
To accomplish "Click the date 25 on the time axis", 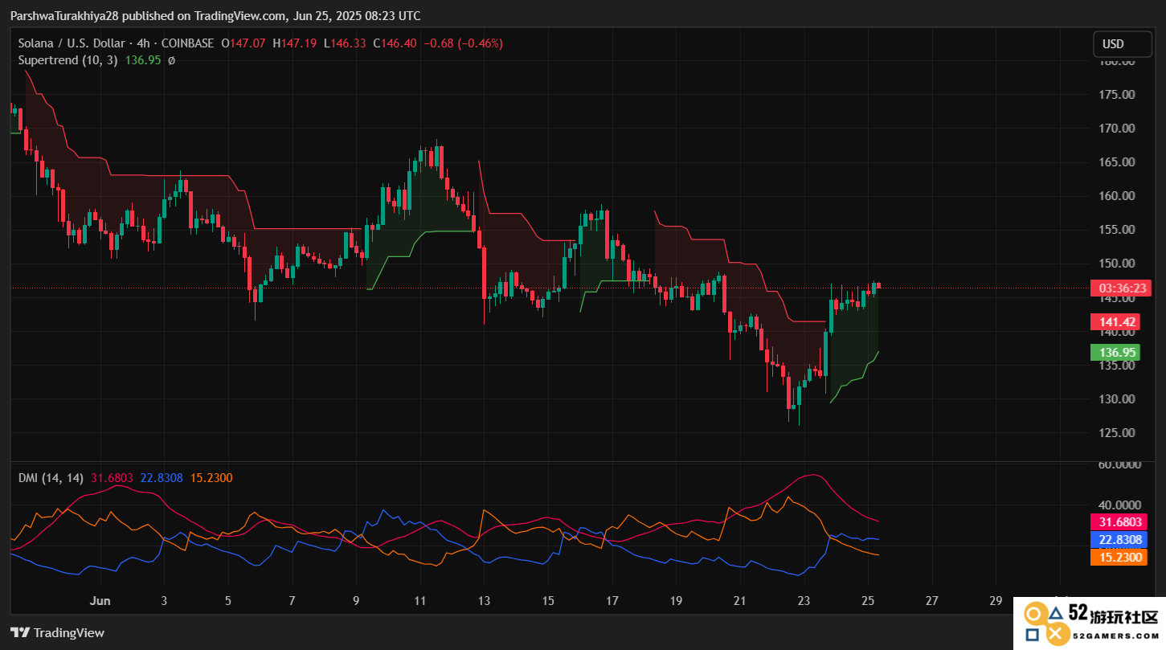I will point(868,601).
